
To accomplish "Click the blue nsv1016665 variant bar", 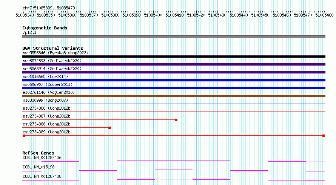I will (174, 80).
